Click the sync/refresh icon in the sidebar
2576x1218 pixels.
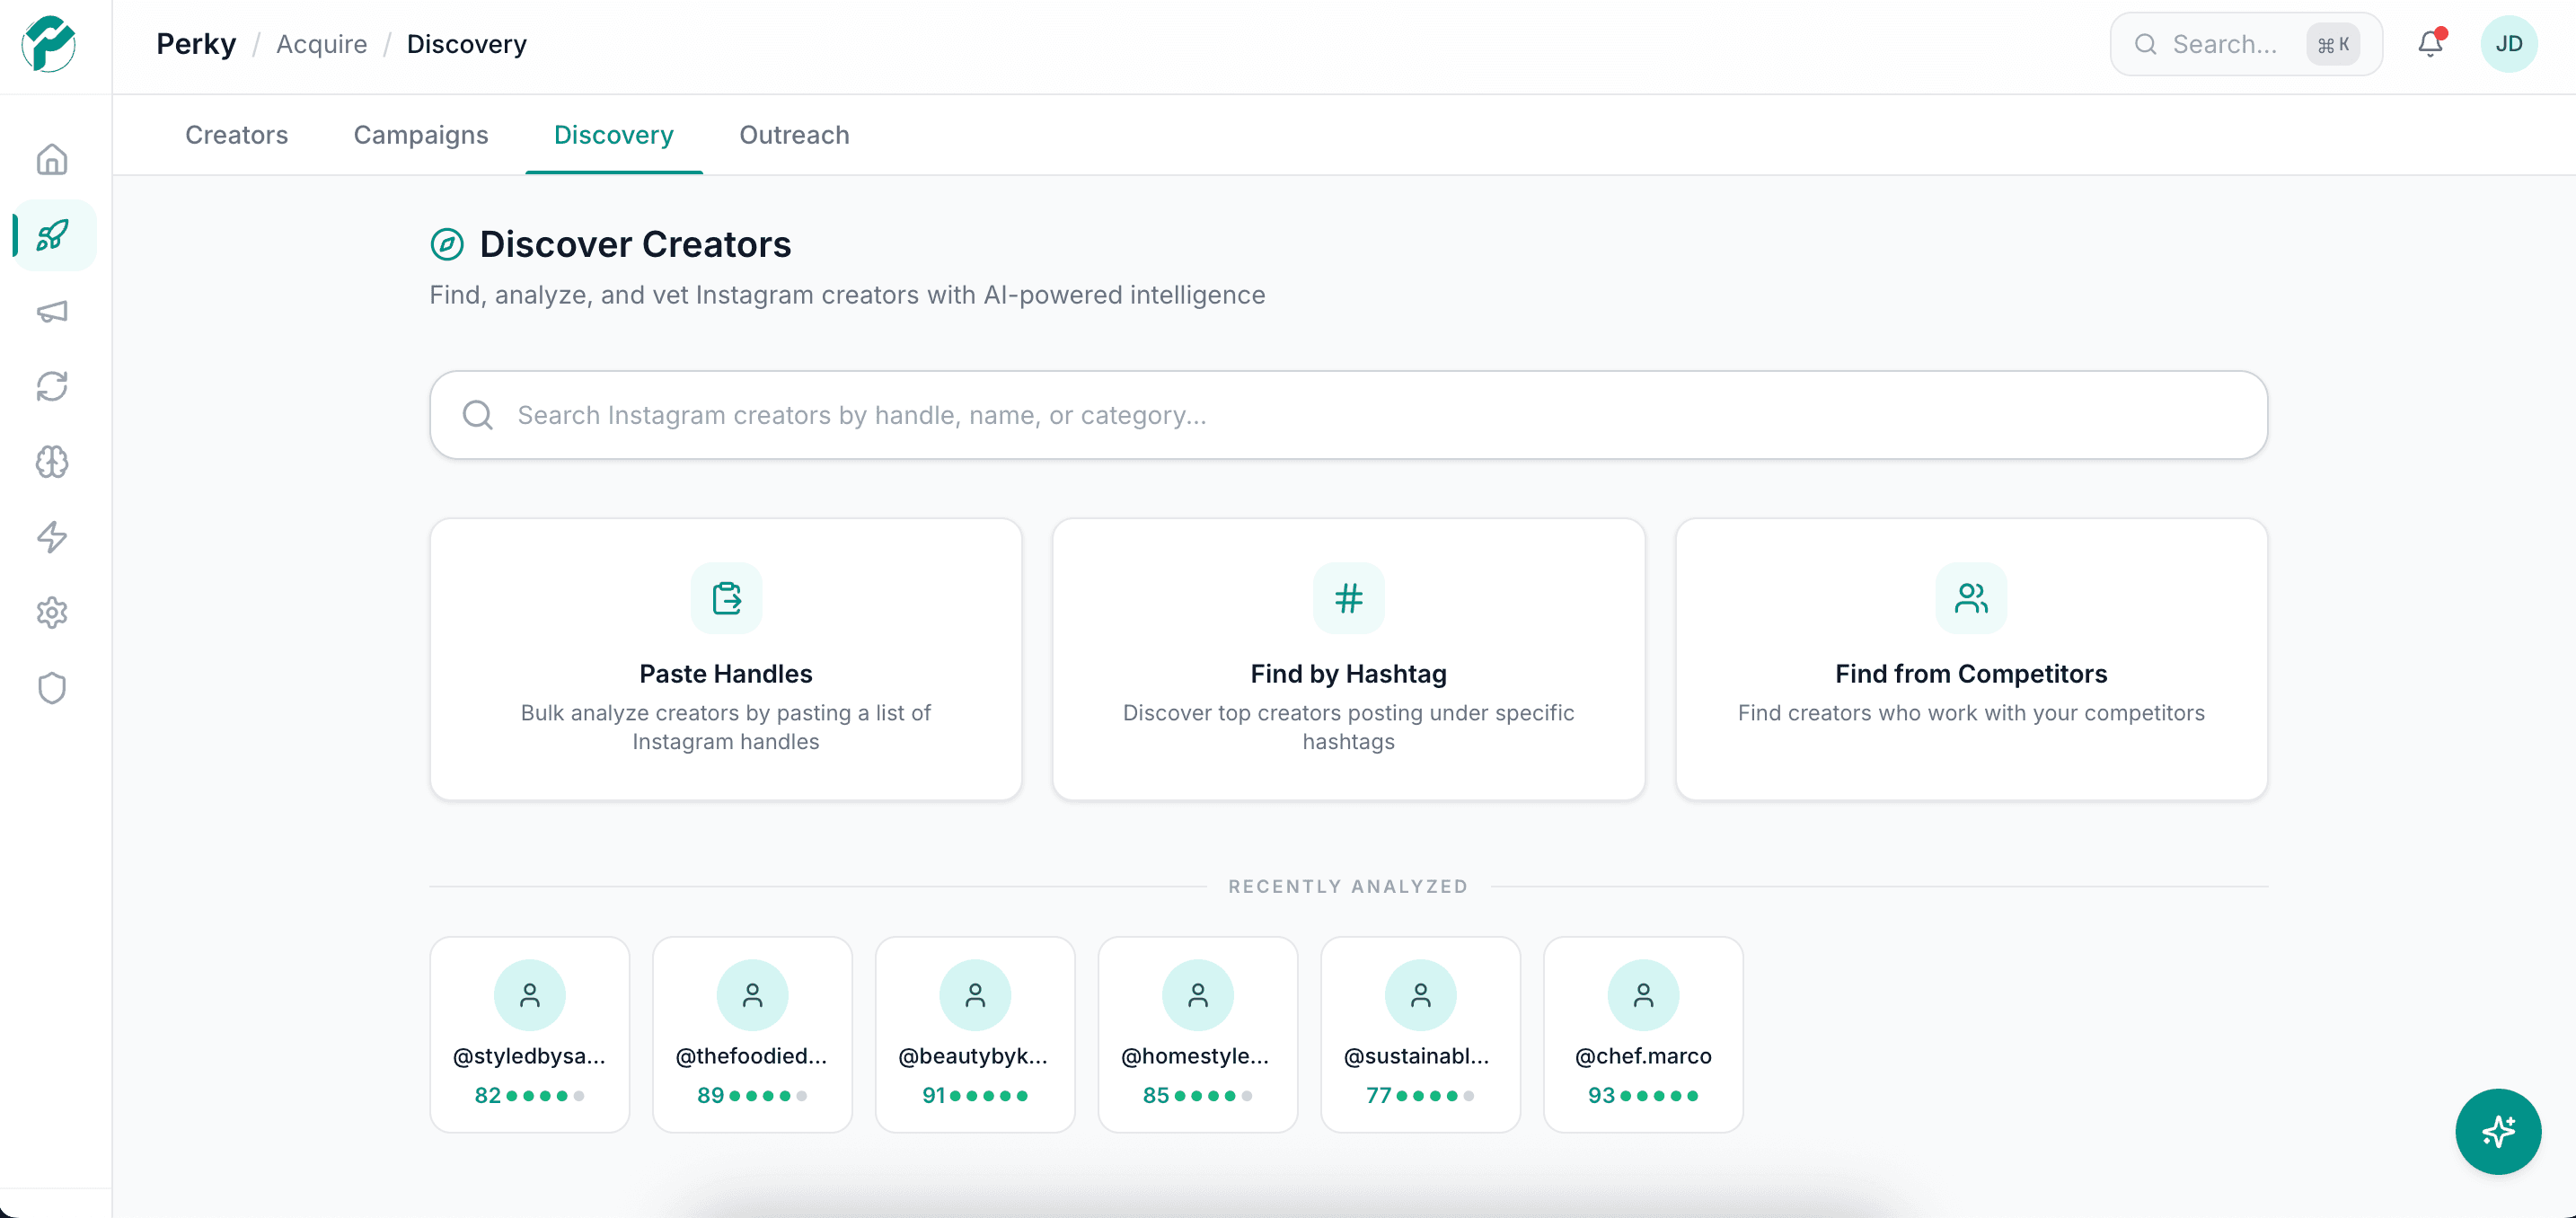(x=51, y=386)
